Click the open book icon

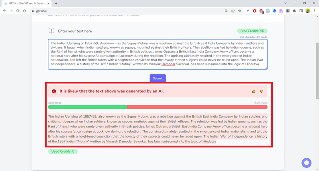pos(51,31)
